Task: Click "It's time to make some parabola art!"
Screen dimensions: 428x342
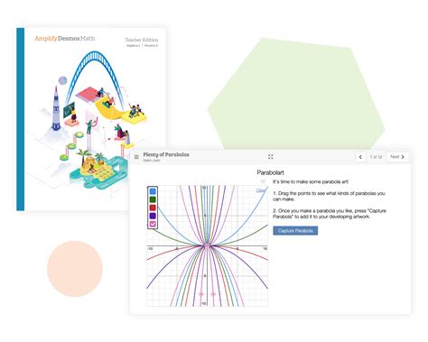Action: 311,181
